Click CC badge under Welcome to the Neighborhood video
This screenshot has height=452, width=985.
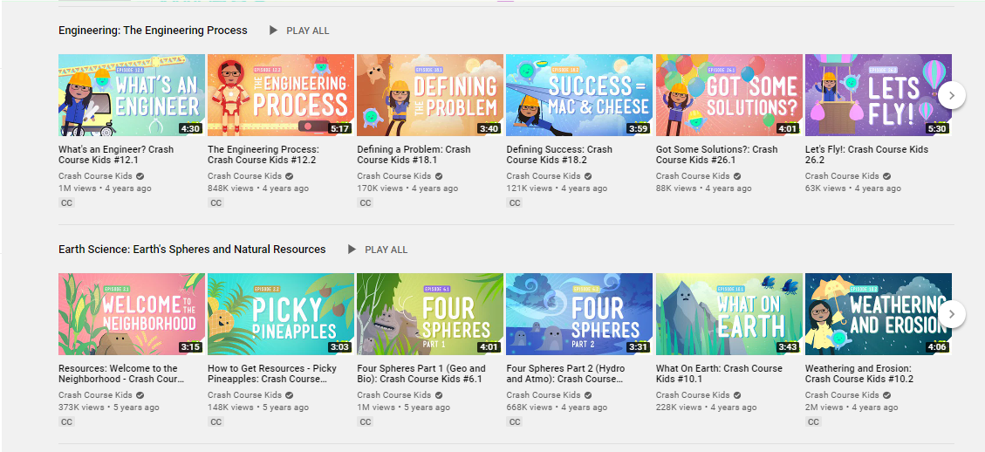[66, 421]
